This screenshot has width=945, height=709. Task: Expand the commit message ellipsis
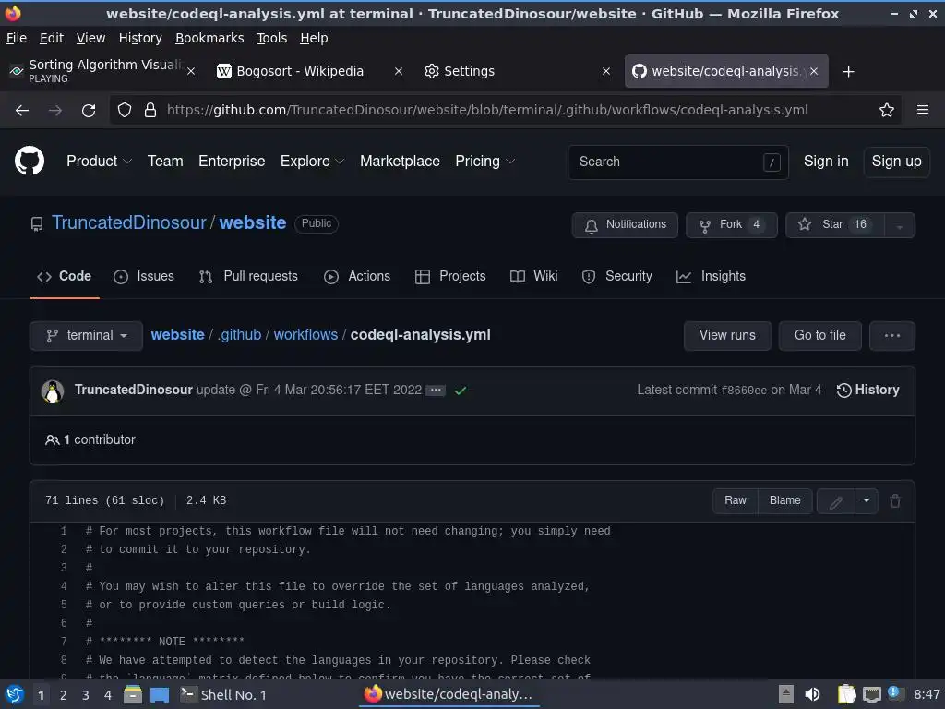click(x=436, y=391)
